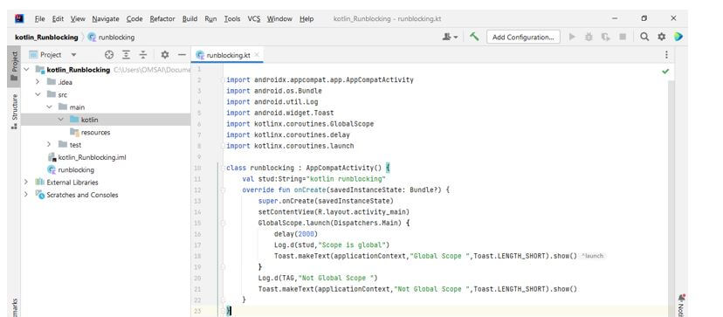Open the File menu
The width and height of the screenshot is (723, 317).
click(x=39, y=19)
